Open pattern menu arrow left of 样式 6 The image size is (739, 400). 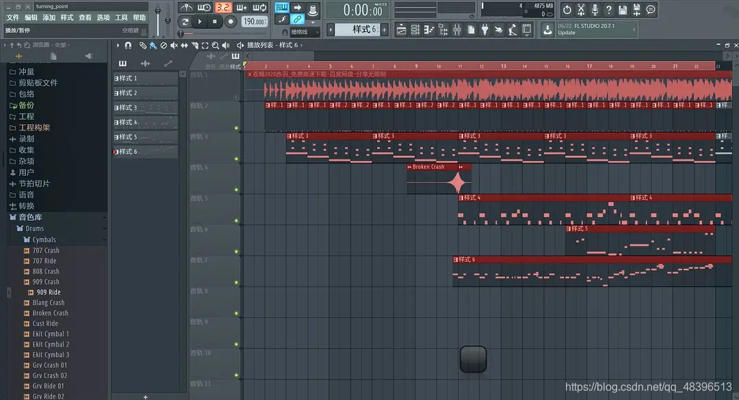pyautogui.click(x=330, y=29)
